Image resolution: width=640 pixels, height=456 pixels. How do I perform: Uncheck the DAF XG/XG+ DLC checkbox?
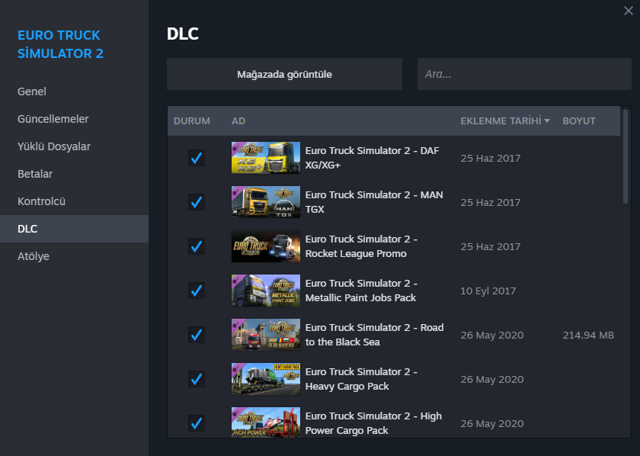pos(197,158)
